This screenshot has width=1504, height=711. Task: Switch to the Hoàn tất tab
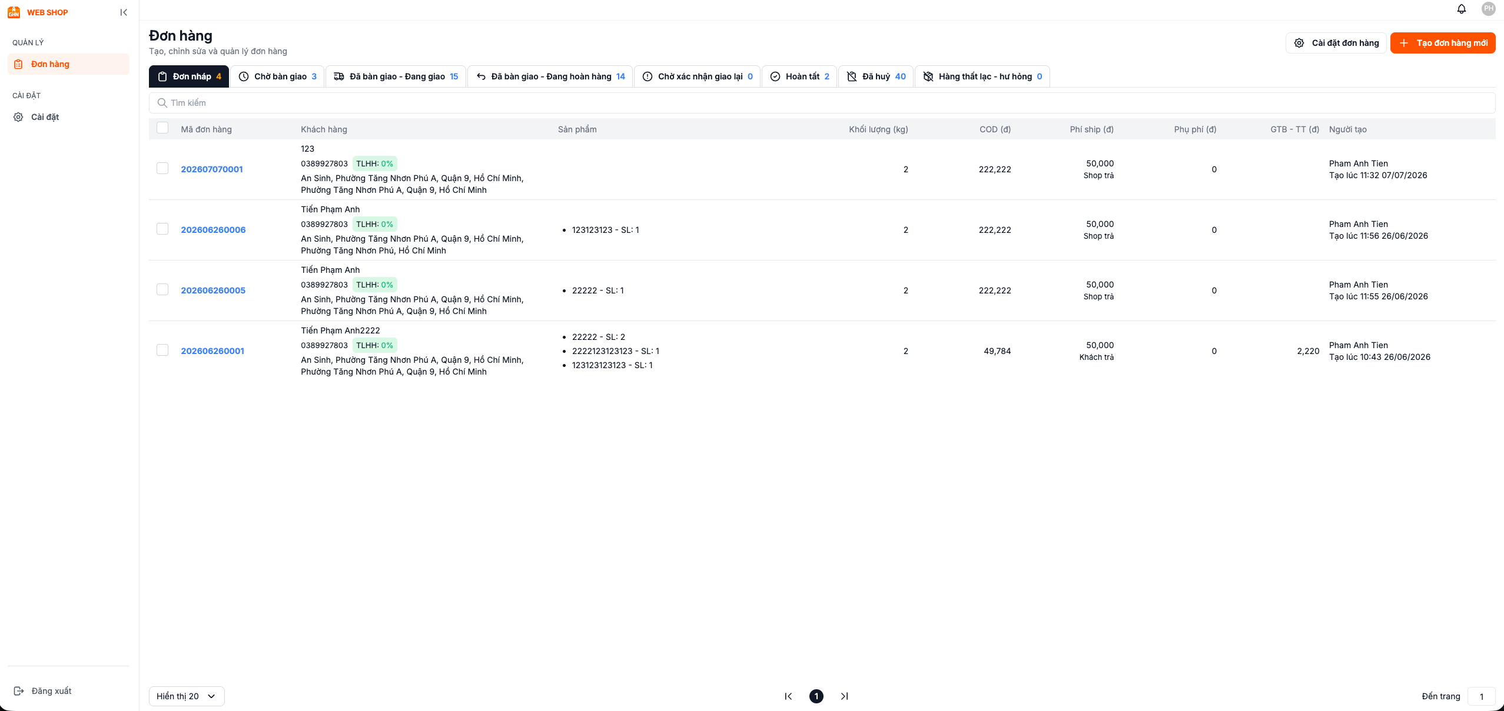coord(799,76)
